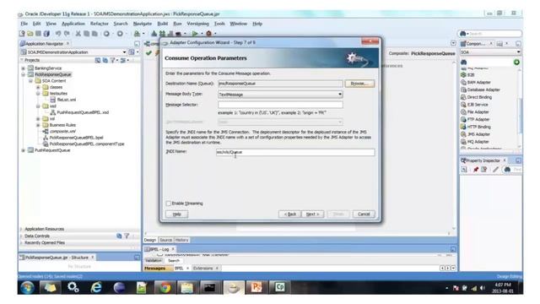
Task: Open Internet Explorer from the taskbar
Action: coord(96,287)
